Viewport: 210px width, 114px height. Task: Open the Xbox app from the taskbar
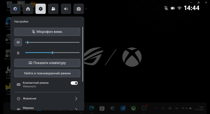pos(133,108)
